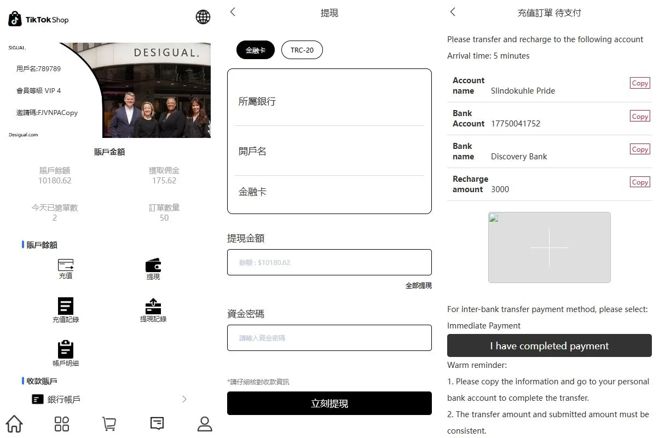
Task: Click the globe language icon
Action: pyautogui.click(x=203, y=17)
